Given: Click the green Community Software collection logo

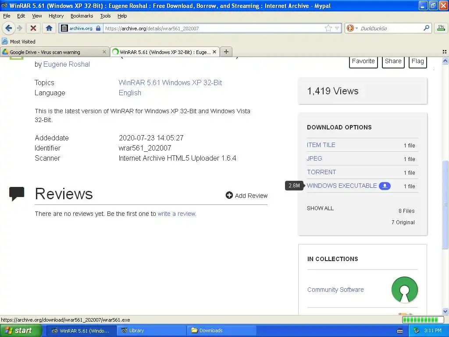Looking at the screenshot, I should click(x=404, y=290).
